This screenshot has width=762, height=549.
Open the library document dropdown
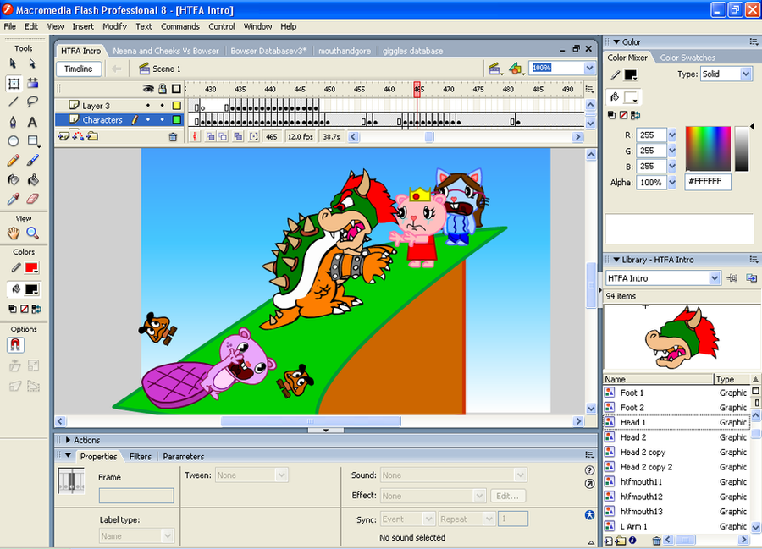coord(715,278)
